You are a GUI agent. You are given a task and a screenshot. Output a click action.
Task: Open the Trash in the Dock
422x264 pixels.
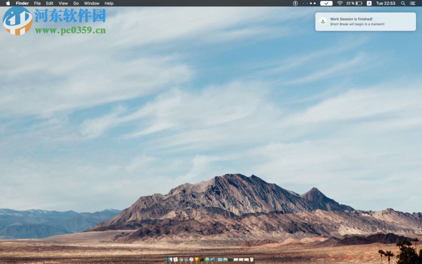coord(252,259)
